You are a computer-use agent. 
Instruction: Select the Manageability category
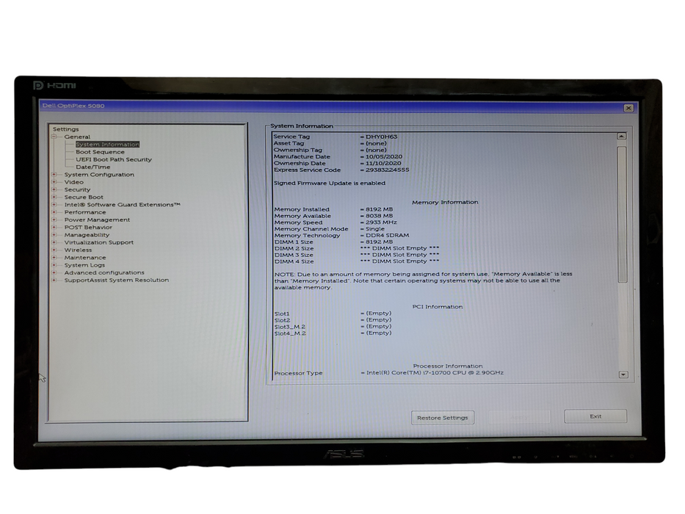click(x=87, y=235)
